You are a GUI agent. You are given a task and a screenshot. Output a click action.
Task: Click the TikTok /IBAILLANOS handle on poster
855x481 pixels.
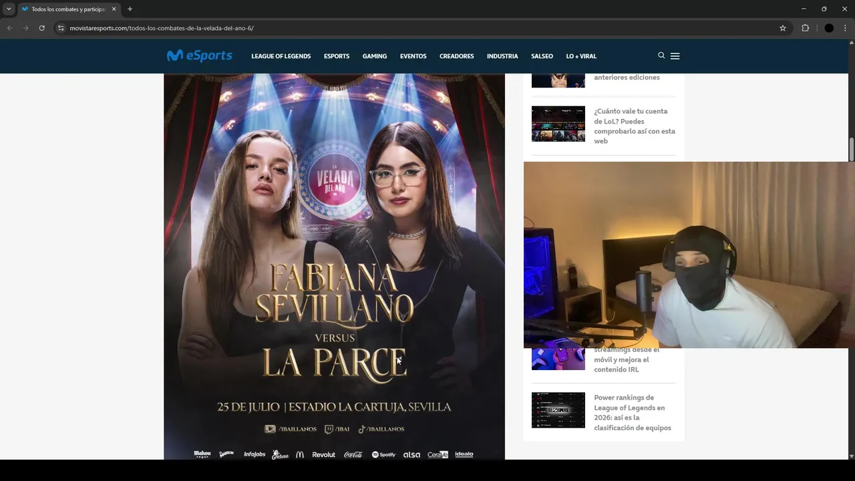pos(381,429)
